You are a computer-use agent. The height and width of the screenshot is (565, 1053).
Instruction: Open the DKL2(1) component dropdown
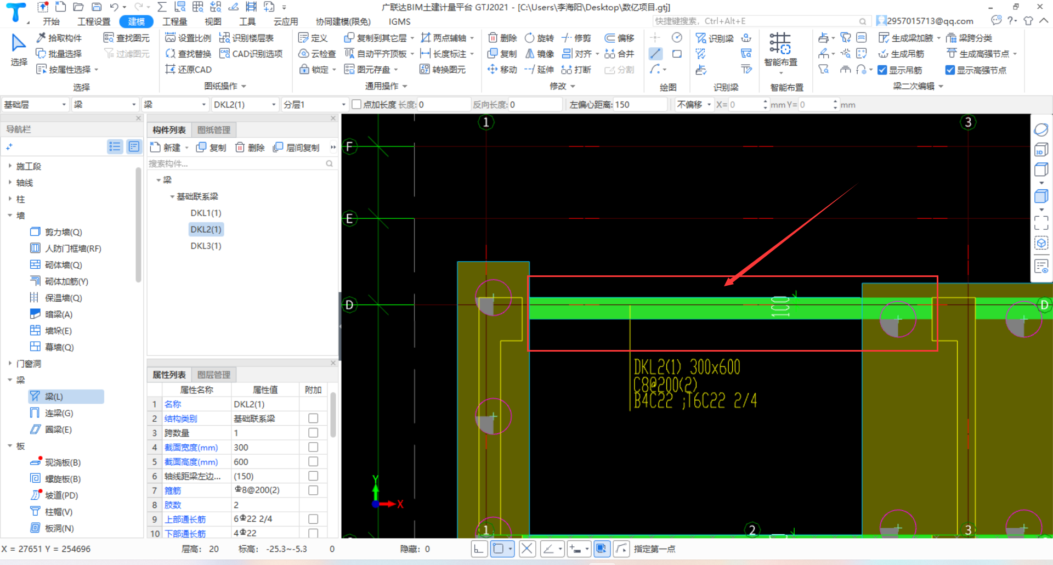(x=245, y=104)
